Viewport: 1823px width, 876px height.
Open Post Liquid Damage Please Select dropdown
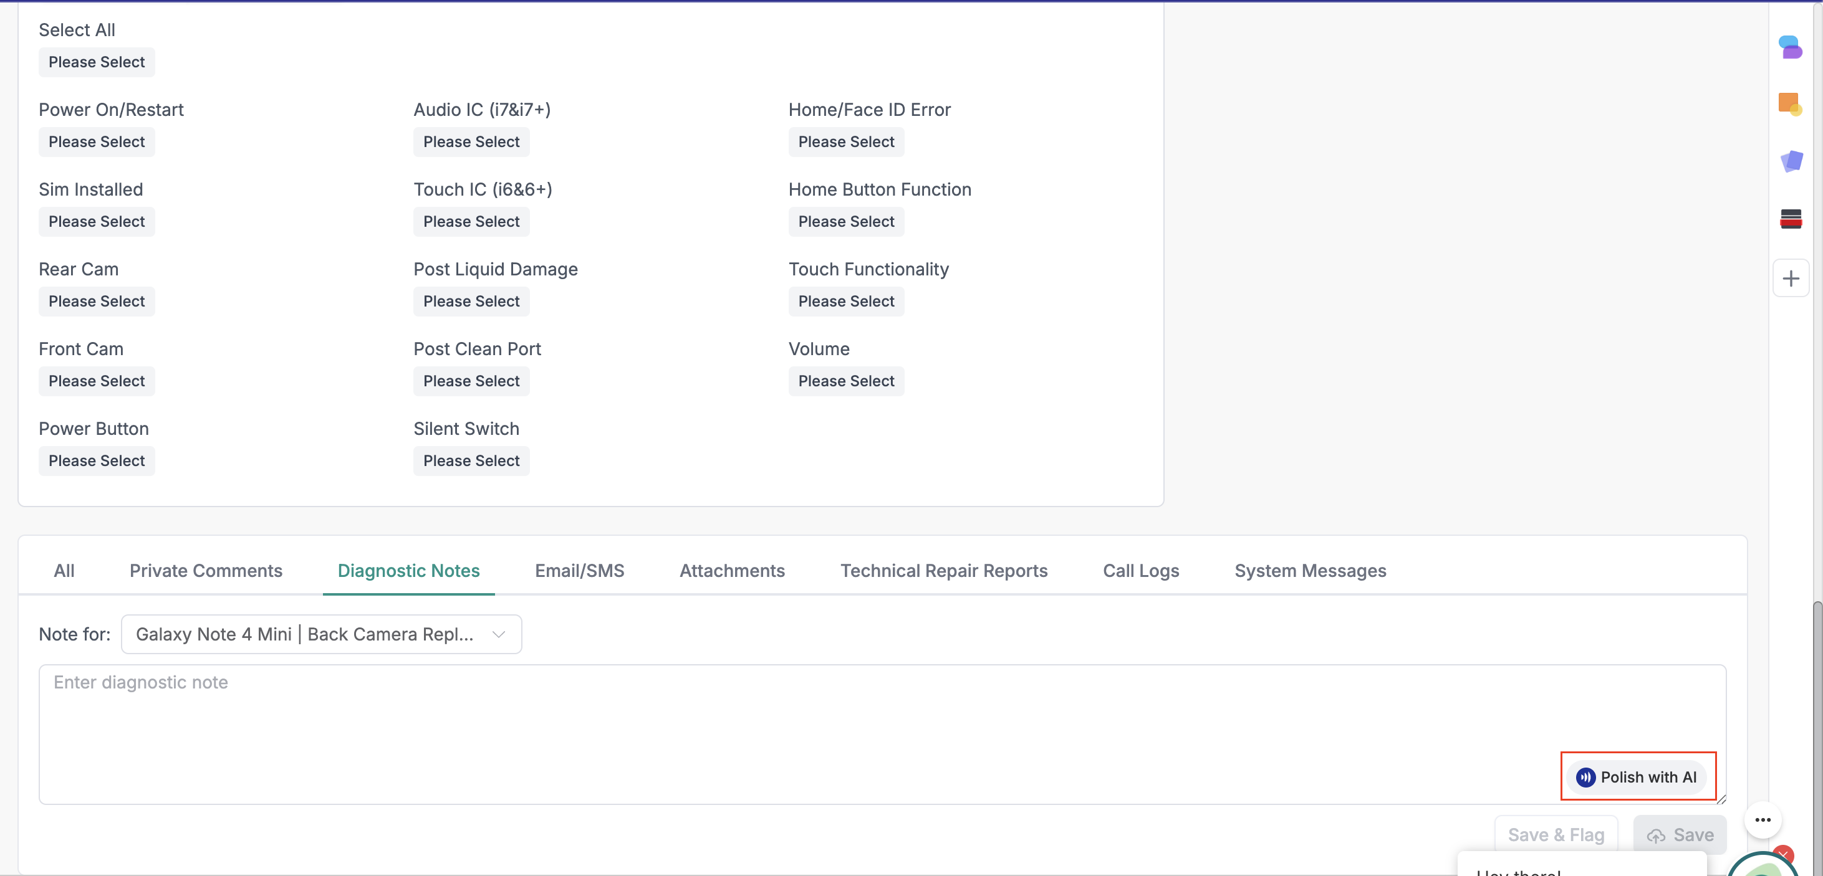(x=471, y=302)
